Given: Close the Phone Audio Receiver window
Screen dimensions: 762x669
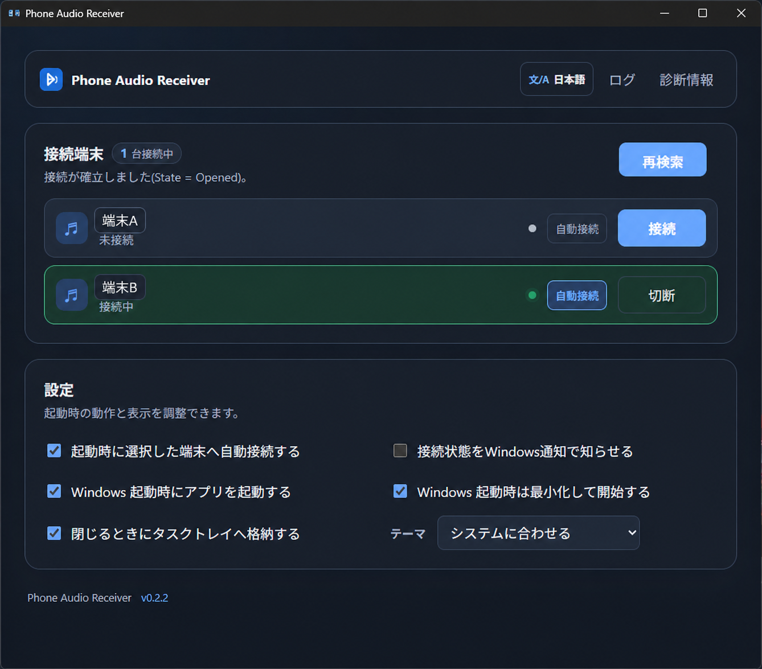Looking at the screenshot, I should tap(741, 13).
